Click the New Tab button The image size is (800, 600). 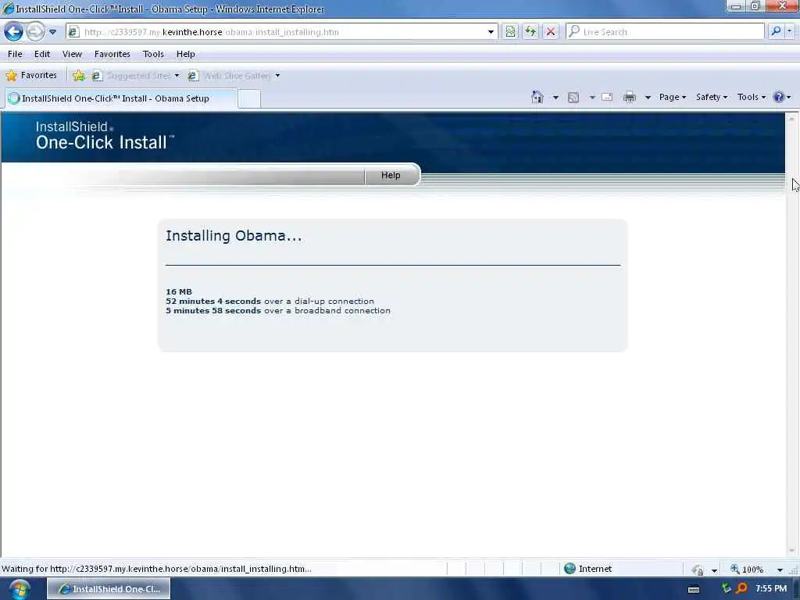[249, 99]
